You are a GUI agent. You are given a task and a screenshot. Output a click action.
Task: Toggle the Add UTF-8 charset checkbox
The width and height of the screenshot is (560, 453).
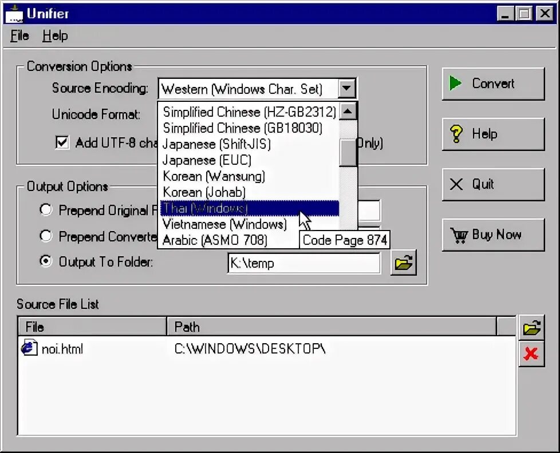[62, 142]
